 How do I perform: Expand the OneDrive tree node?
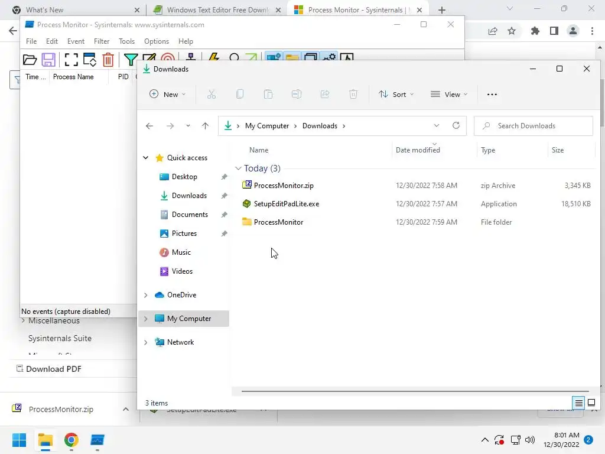[x=146, y=295]
